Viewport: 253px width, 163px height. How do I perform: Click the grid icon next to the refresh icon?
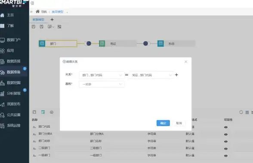pos(247,112)
